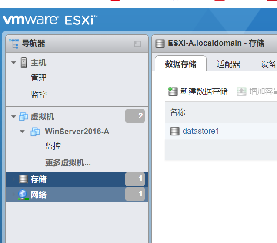Click storage icon beside ESXI-A.localdomain title
The height and width of the screenshot is (243, 277).
click(160, 44)
